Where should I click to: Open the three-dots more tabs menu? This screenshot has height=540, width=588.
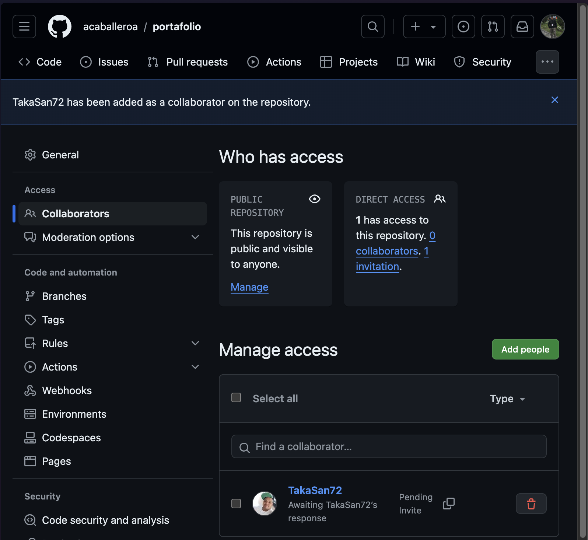[547, 62]
